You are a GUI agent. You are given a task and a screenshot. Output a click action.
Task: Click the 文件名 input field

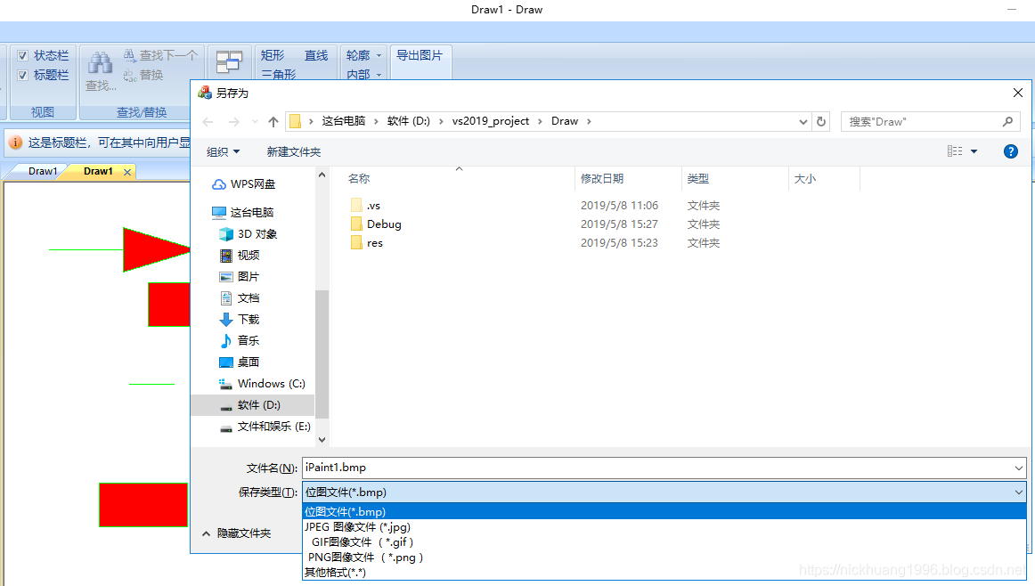[x=656, y=468]
